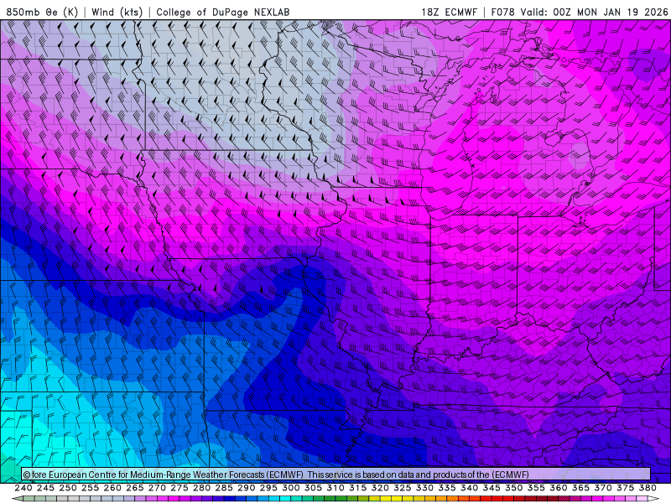Pick the 345 color scale label
The image size is (671, 503).
[x=492, y=488]
